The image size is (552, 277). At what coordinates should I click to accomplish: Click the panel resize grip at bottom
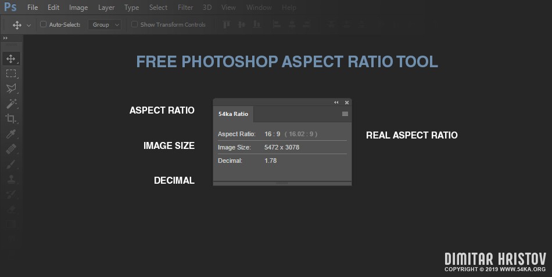point(282,183)
